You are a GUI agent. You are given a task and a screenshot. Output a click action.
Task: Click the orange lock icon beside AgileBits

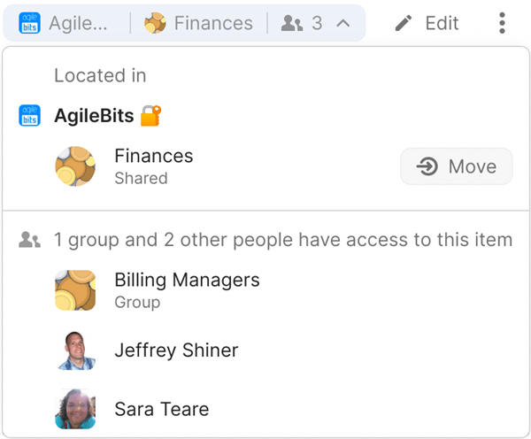(151, 116)
